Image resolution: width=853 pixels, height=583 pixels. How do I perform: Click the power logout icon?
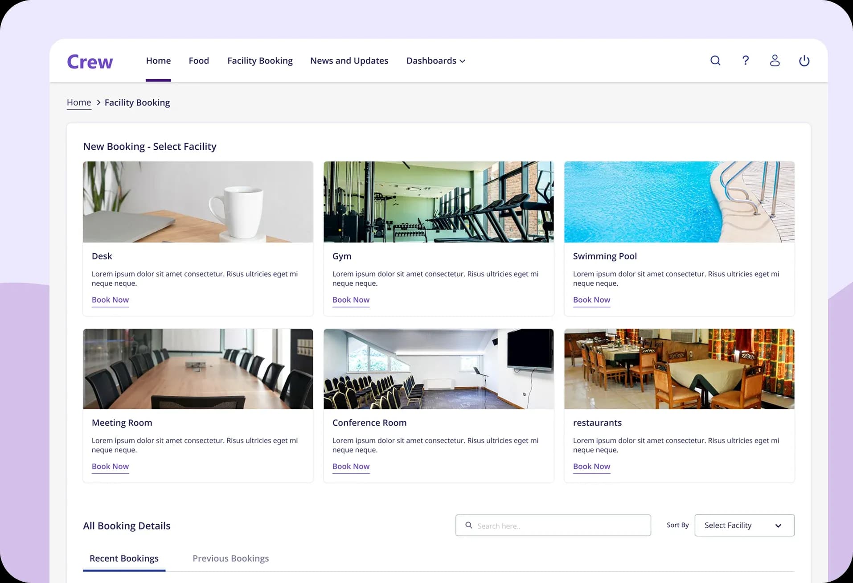tap(804, 61)
